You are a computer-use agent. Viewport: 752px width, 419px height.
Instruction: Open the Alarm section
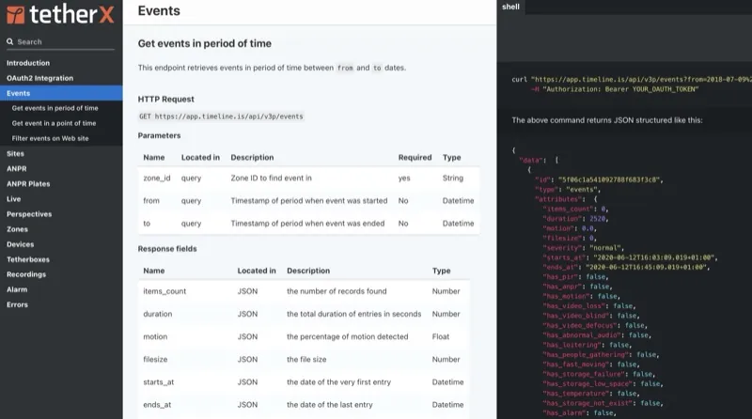(x=17, y=289)
